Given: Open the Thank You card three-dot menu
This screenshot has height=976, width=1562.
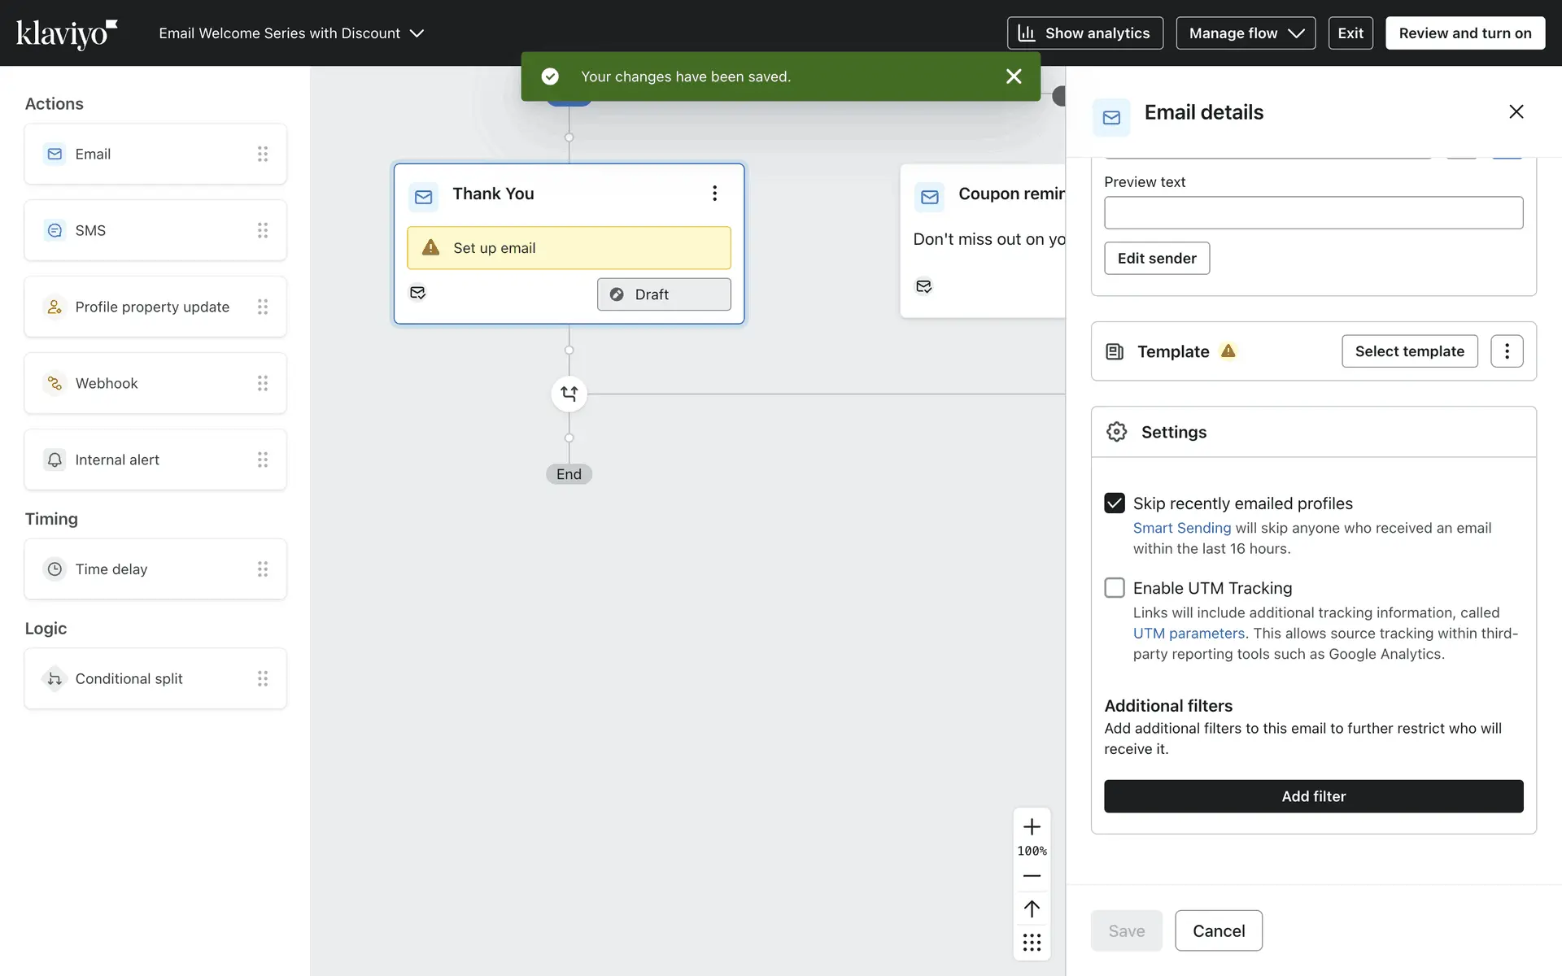Looking at the screenshot, I should click(714, 194).
